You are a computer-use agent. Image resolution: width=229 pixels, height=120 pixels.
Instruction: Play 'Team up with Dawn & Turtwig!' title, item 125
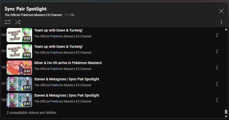(58, 47)
